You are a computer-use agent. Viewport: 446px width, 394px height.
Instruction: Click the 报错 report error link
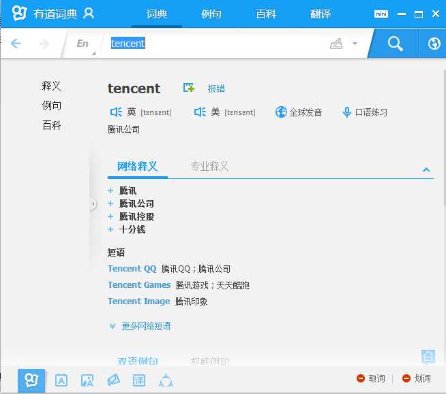click(x=216, y=88)
